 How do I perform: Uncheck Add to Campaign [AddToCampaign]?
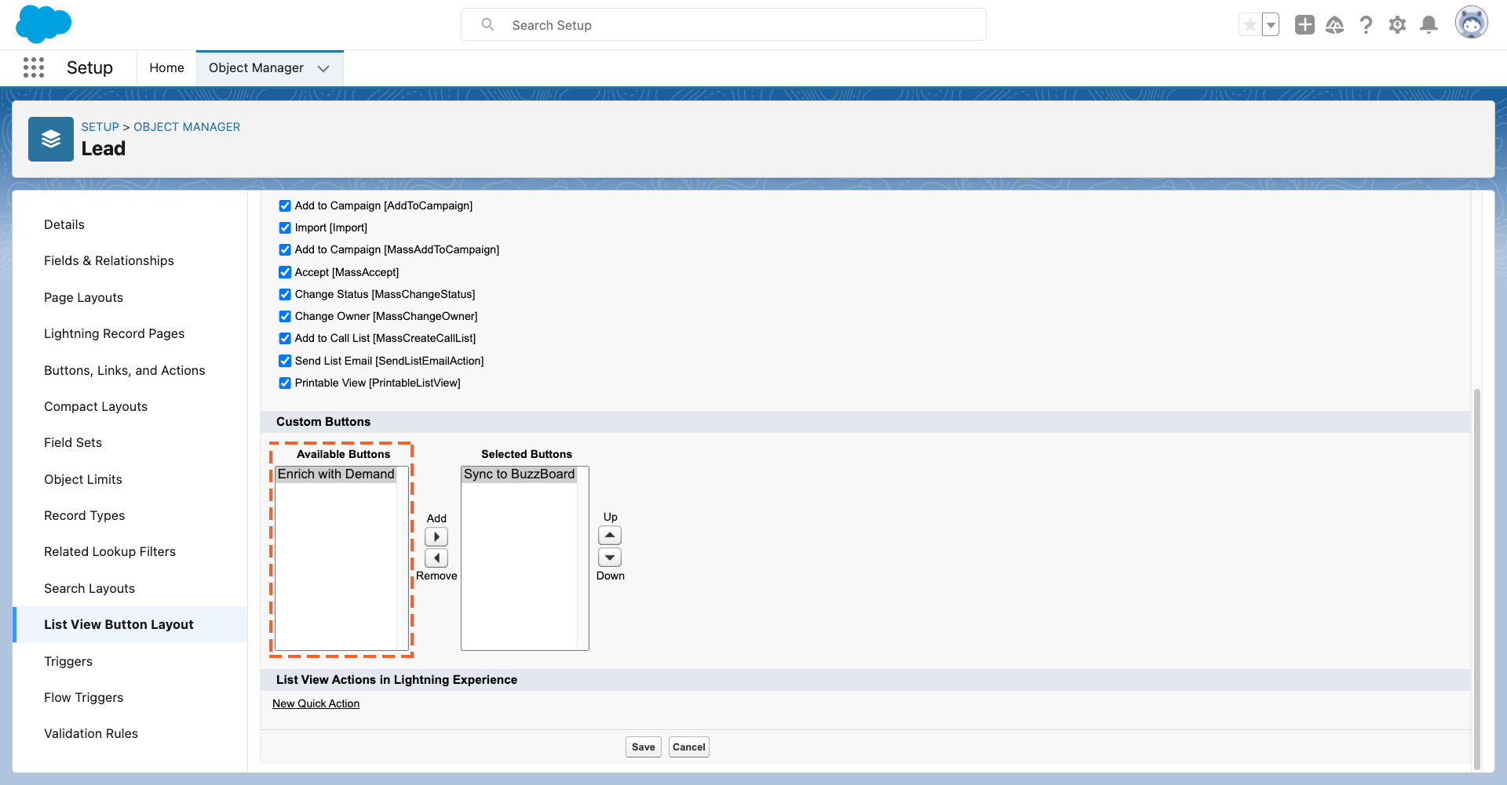pyautogui.click(x=285, y=206)
